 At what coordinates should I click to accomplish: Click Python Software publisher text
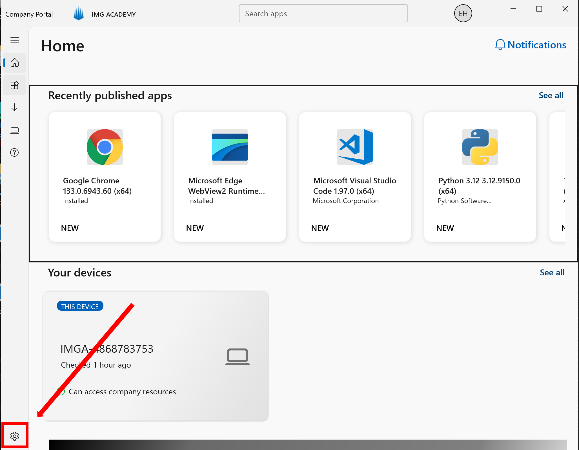[464, 201]
